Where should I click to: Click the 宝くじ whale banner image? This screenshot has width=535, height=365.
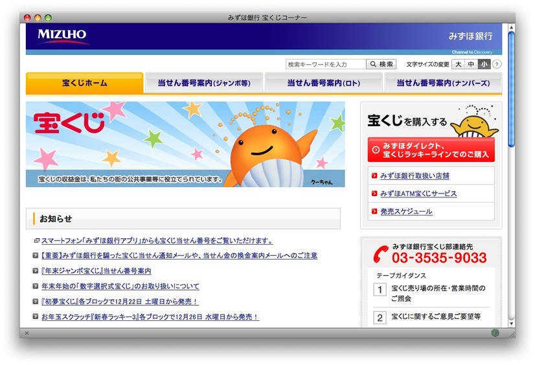(x=185, y=144)
